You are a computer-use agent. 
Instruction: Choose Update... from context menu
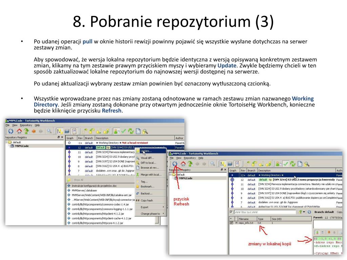(151, 151)
